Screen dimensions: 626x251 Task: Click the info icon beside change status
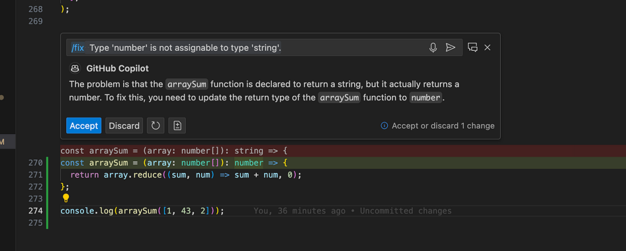pos(384,125)
